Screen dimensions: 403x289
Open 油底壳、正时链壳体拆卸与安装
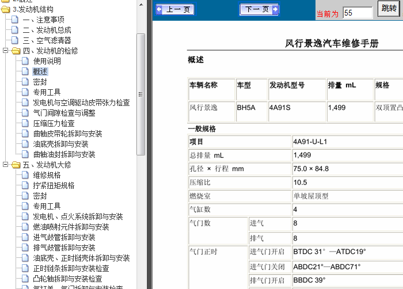pos(81,258)
